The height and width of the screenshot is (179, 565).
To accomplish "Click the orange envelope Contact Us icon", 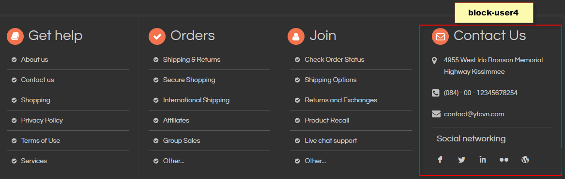I will pyautogui.click(x=440, y=36).
